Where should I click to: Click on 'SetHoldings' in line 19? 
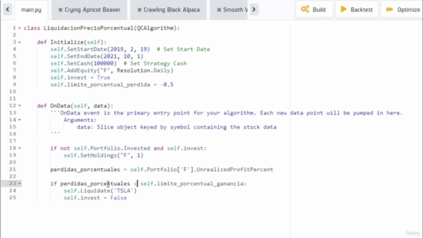(98, 155)
